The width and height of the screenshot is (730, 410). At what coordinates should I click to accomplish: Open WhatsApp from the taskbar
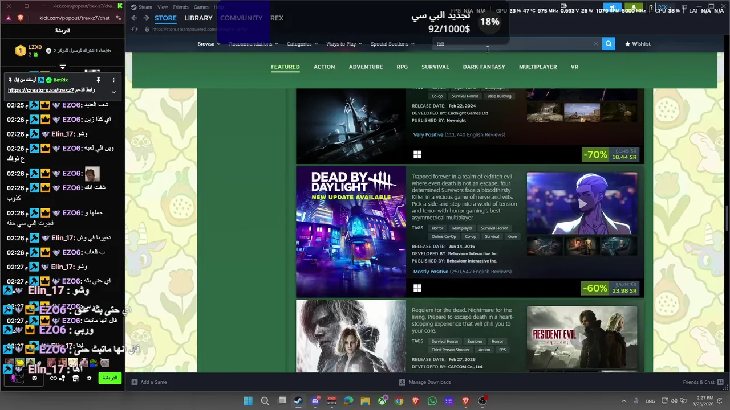click(x=432, y=401)
